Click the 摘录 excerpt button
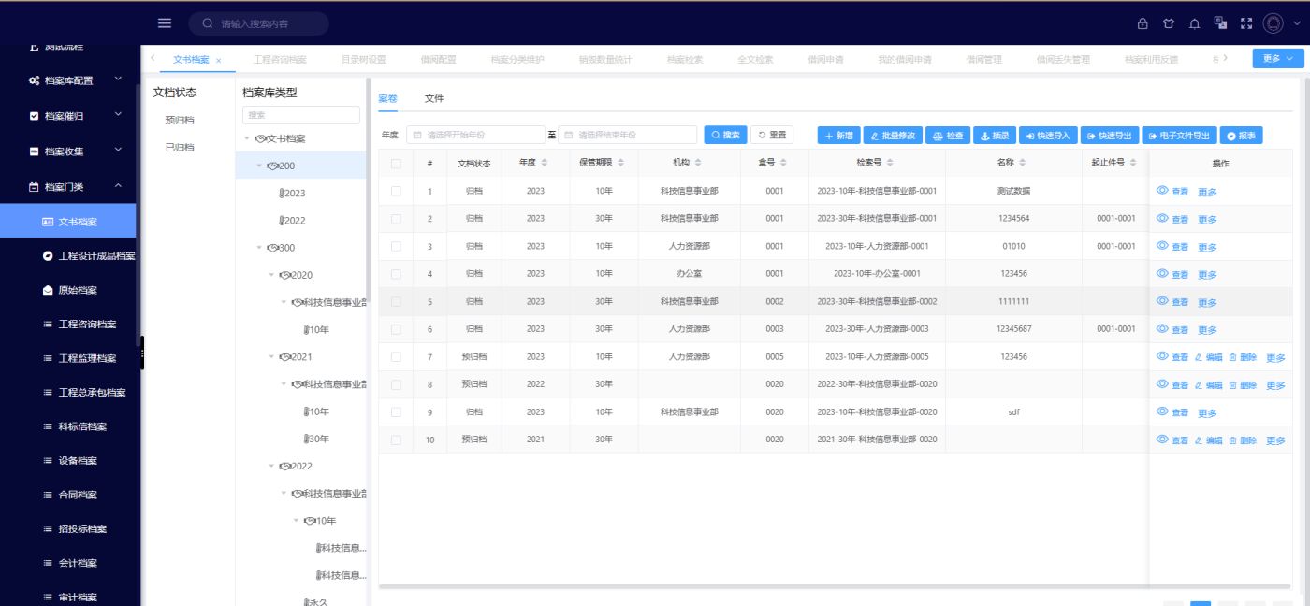Screen dimensions: 1310x606 (x=995, y=136)
